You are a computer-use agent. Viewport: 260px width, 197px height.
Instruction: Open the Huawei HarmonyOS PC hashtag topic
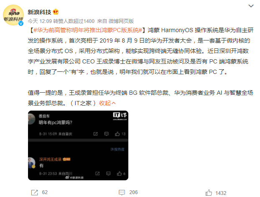point(88,30)
